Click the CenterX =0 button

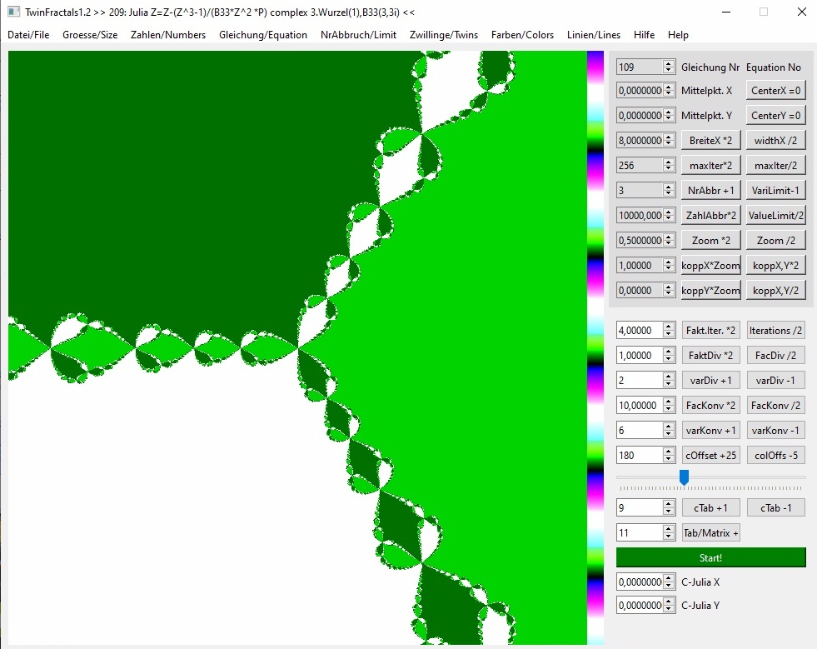click(x=776, y=90)
